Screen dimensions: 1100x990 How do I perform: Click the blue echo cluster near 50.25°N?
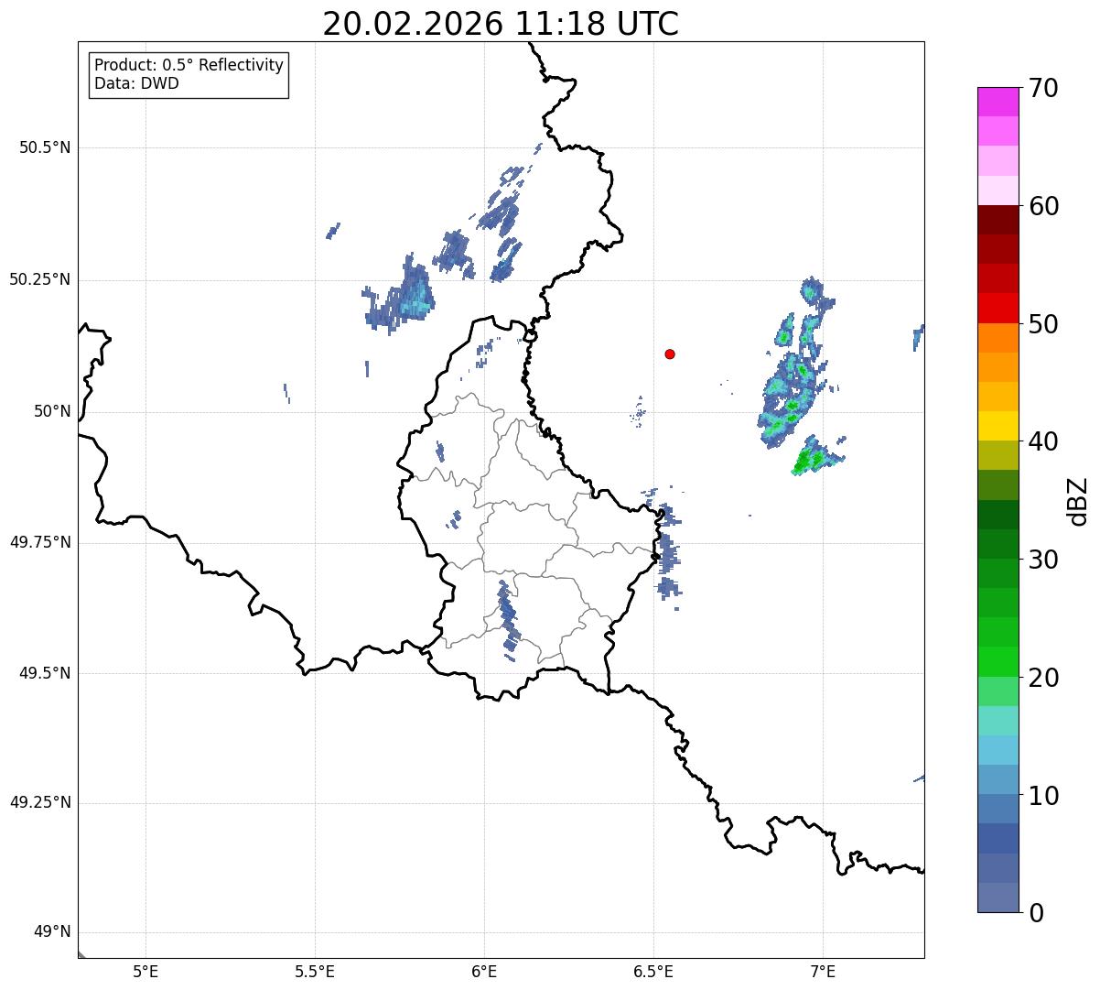(x=401, y=295)
